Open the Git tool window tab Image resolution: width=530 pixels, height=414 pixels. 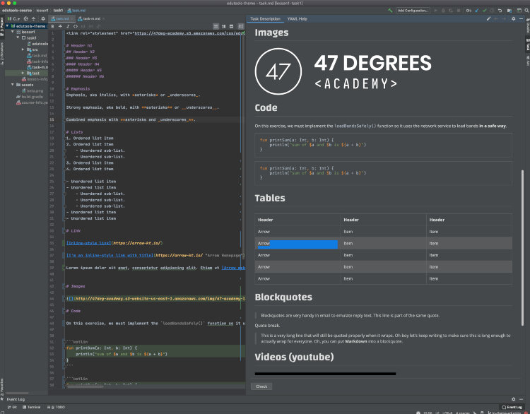12,407
